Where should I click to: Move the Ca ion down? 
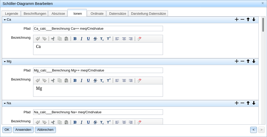point(254,20)
